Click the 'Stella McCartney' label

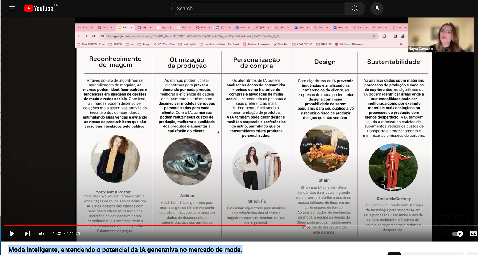coord(394,199)
